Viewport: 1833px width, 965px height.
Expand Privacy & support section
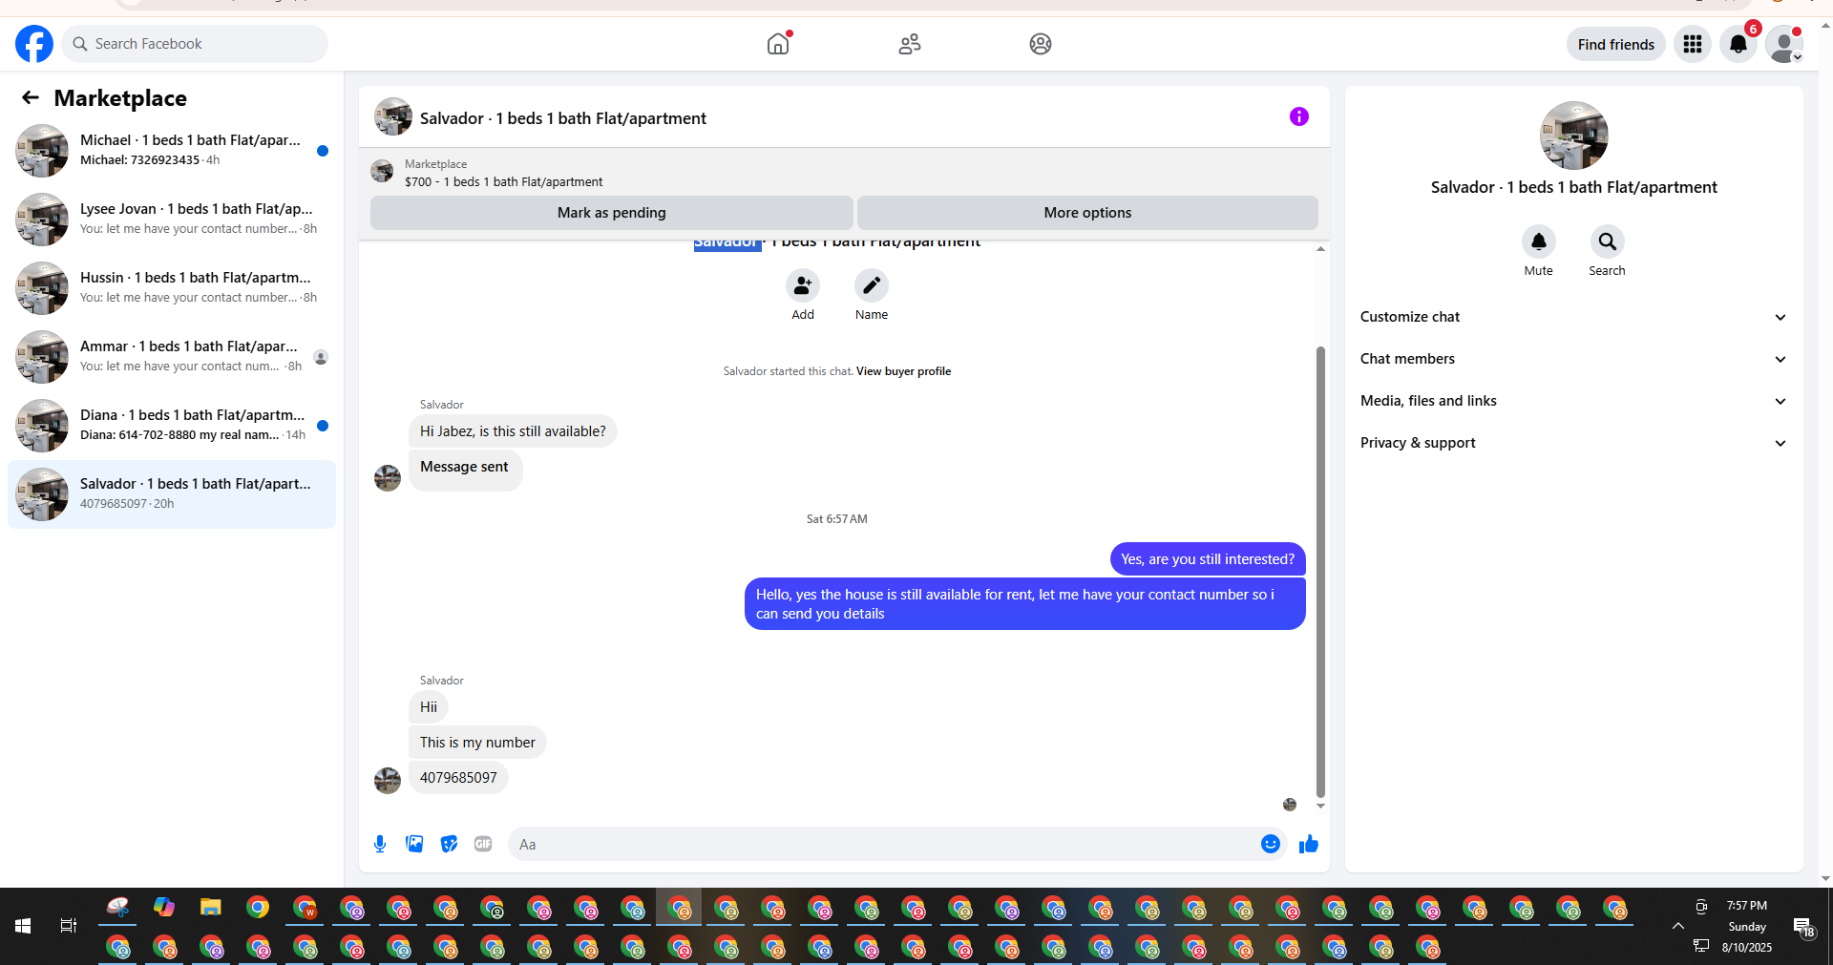point(1573,443)
